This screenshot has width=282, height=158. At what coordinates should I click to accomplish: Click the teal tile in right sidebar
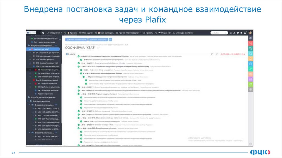(251, 48)
